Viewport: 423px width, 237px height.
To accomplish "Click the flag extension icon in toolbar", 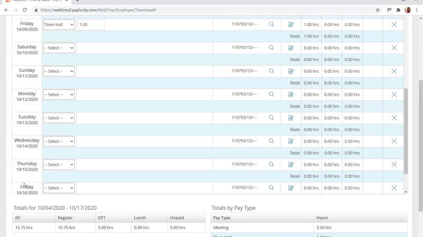I will click(x=389, y=10).
